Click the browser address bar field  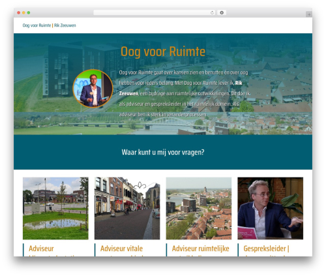[155, 12]
